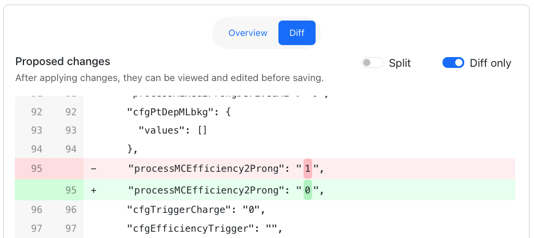
Task: Turn off the Diff only switch
Action: pos(453,63)
